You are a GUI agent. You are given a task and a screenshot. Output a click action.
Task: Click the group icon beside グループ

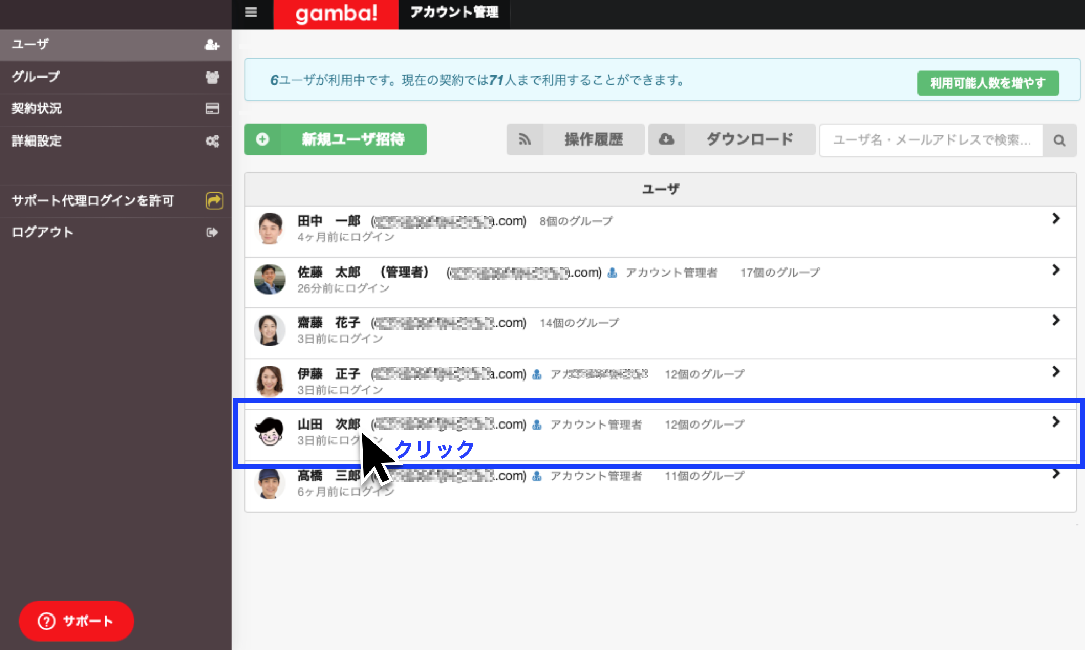[212, 77]
